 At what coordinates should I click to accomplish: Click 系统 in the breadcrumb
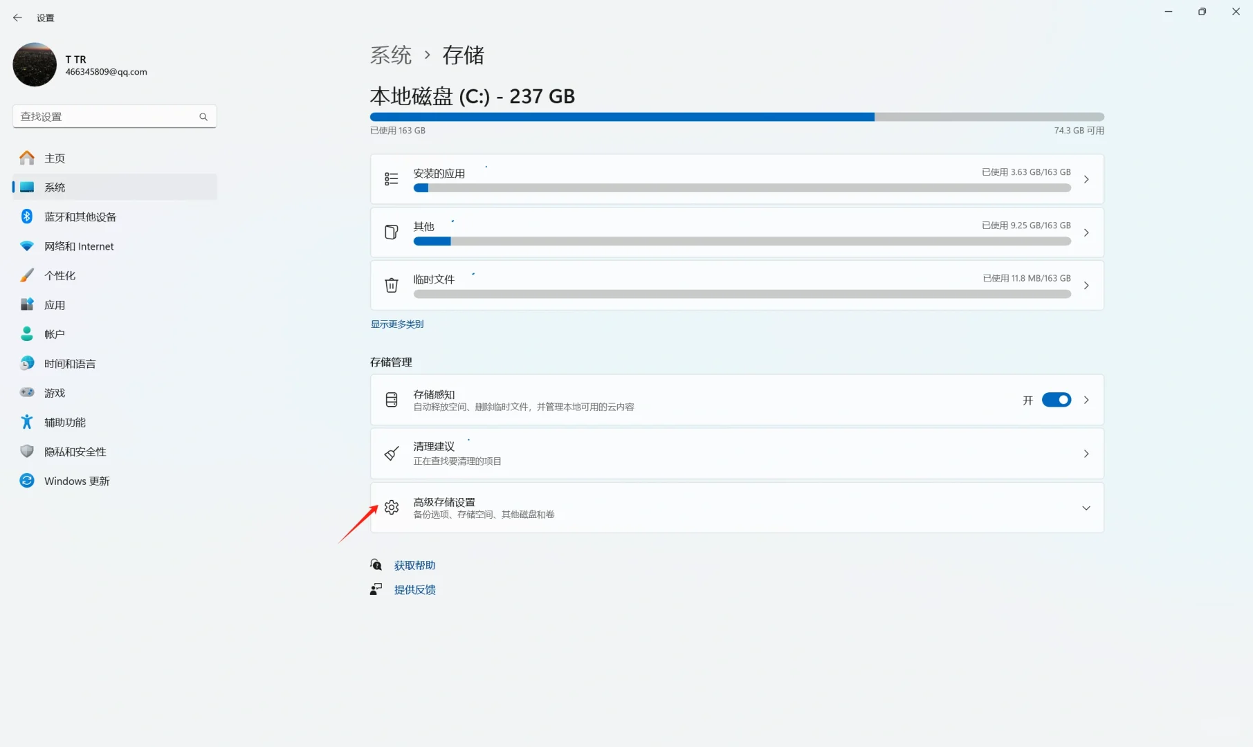pyautogui.click(x=390, y=55)
